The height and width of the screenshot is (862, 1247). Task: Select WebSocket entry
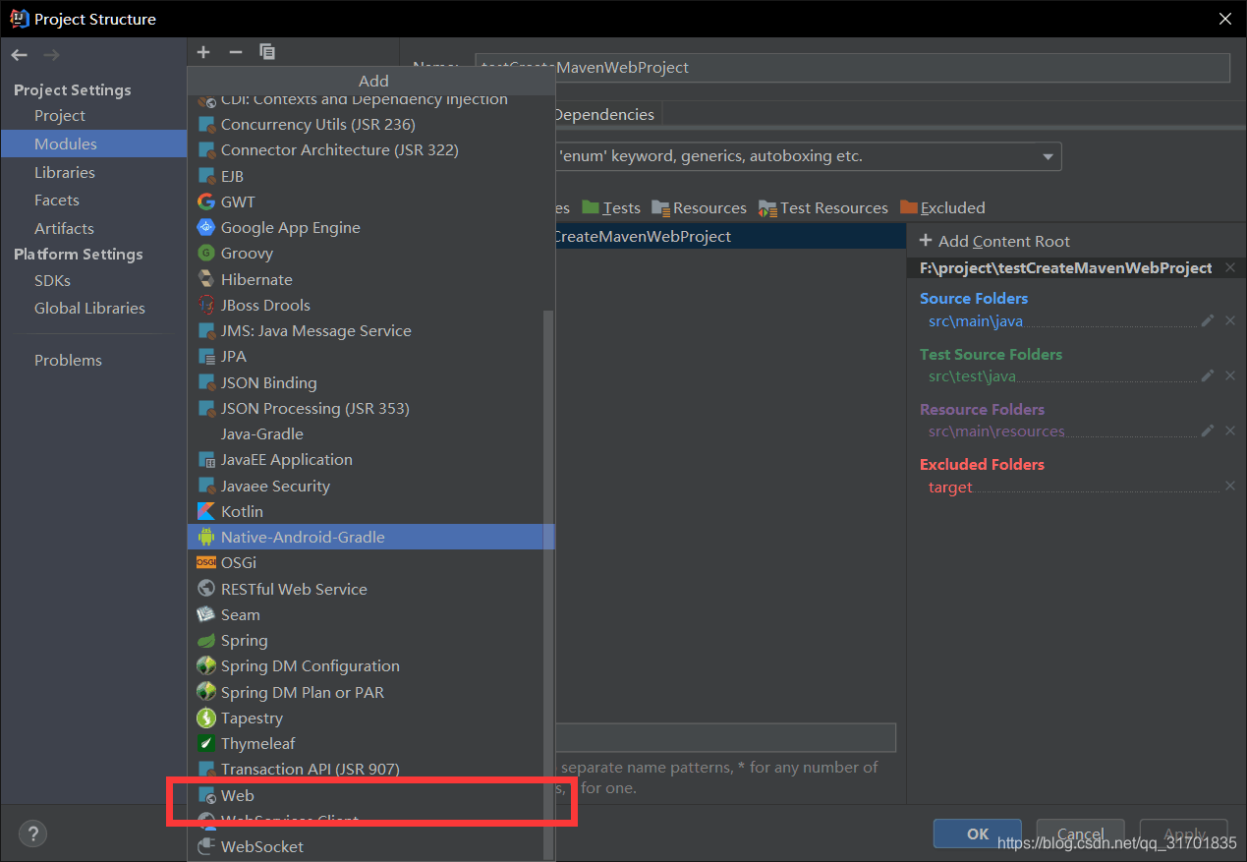[x=370, y=846]
